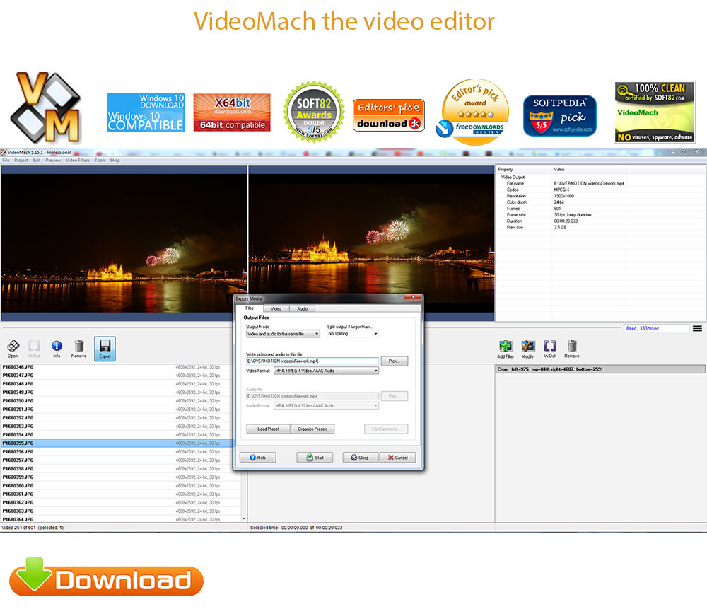Click the Organize Presets button
Image resolution: width=707 pixels, height=609 pixels.
[312, 429]
